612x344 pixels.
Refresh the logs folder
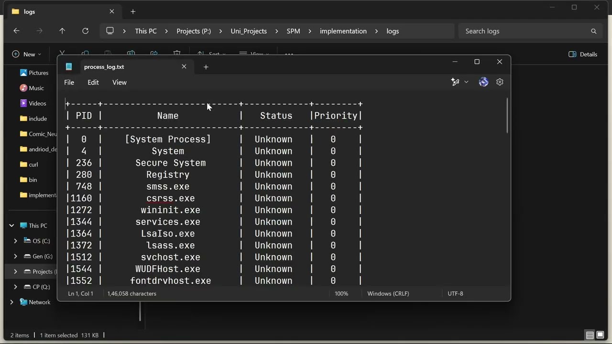(85, 31)
